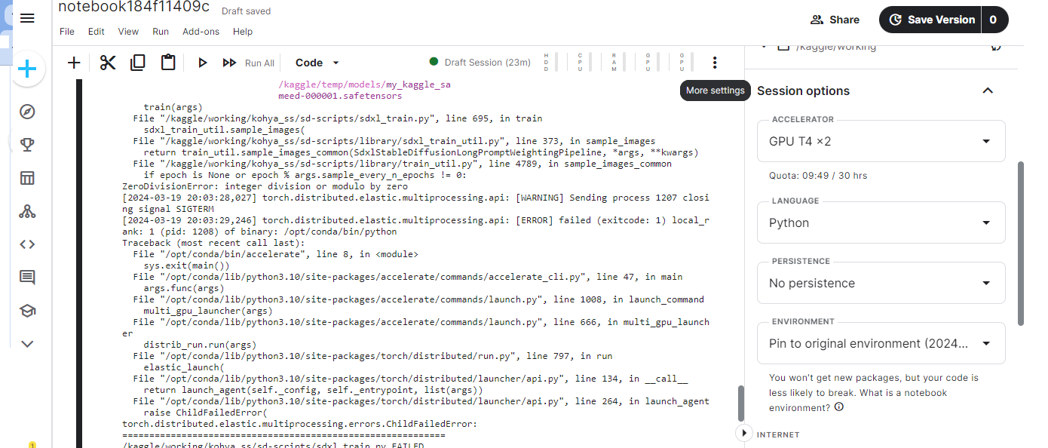Select the Competitions trophy icon
This screenshot has height=448, width=1048.
27,145
